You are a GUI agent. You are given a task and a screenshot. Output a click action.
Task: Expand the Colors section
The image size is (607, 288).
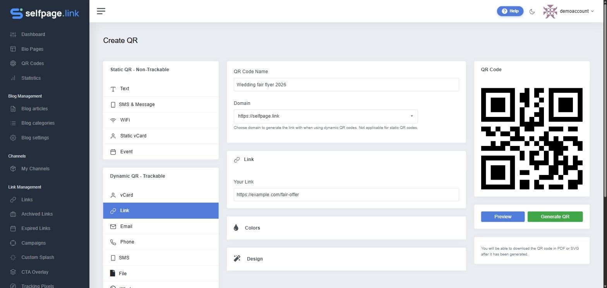coord(346,228)
